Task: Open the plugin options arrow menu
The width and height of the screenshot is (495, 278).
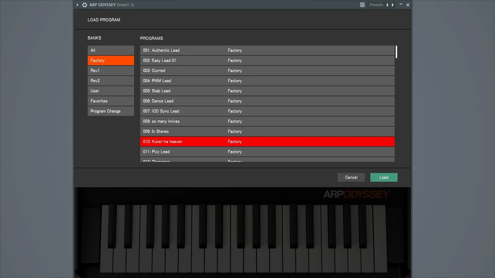Action: pos(78,5)
